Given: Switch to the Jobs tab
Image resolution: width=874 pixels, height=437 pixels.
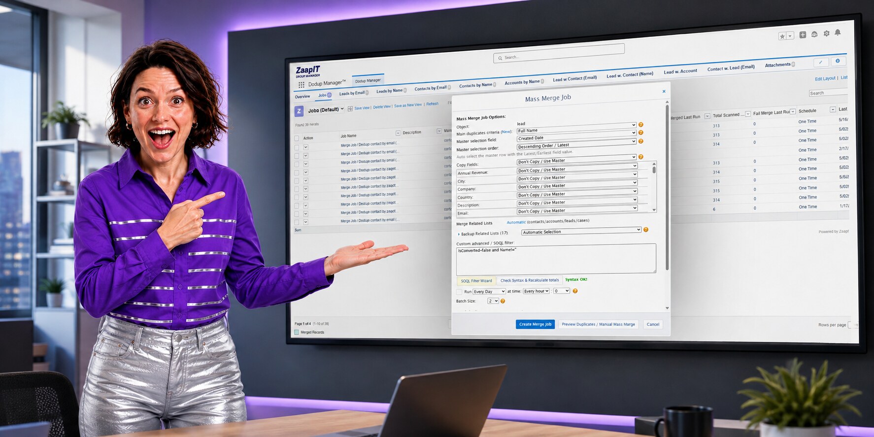Looking at the screenshot, I should [x=325, y=95].
